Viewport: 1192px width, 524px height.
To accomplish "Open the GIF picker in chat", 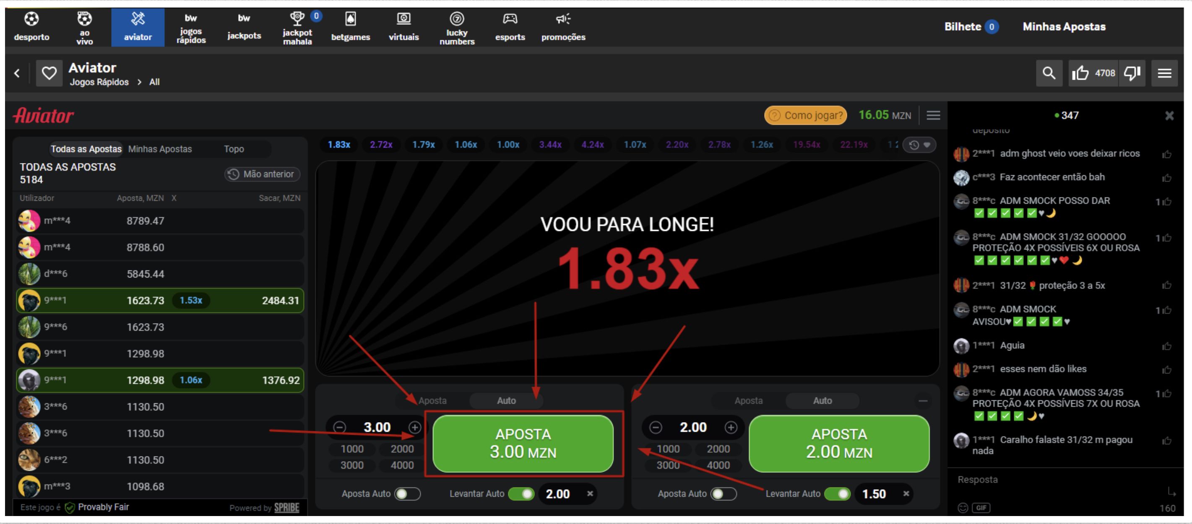I will click(x=981, y=507).
